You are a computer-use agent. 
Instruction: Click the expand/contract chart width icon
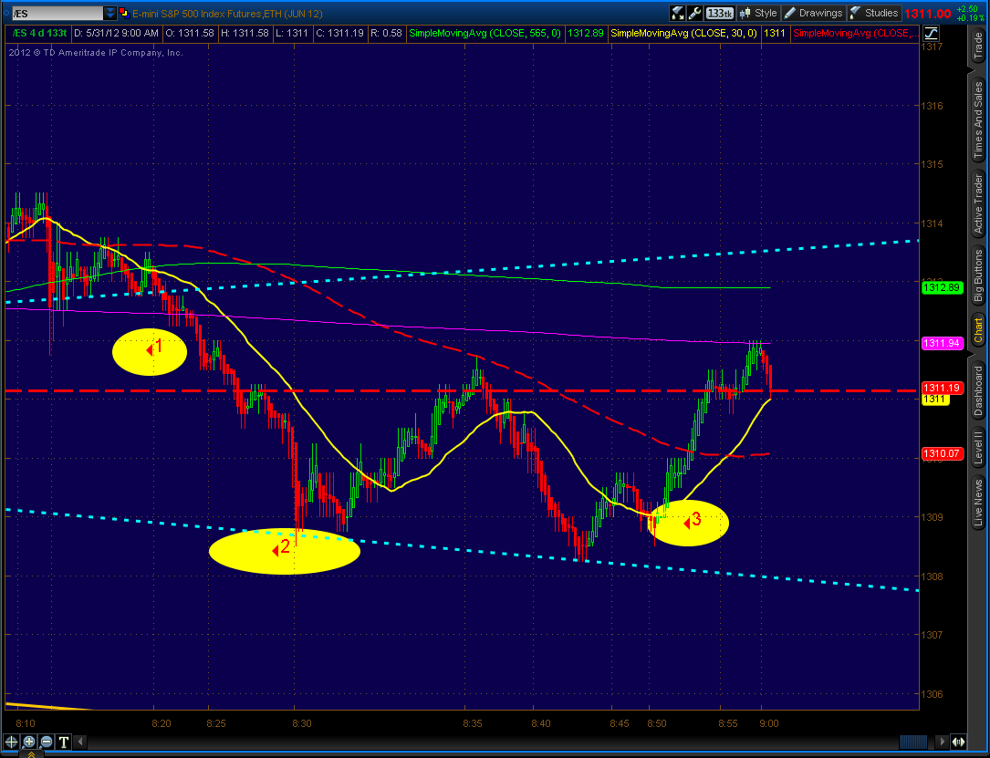pyautogui.click(x=958, y=742)
